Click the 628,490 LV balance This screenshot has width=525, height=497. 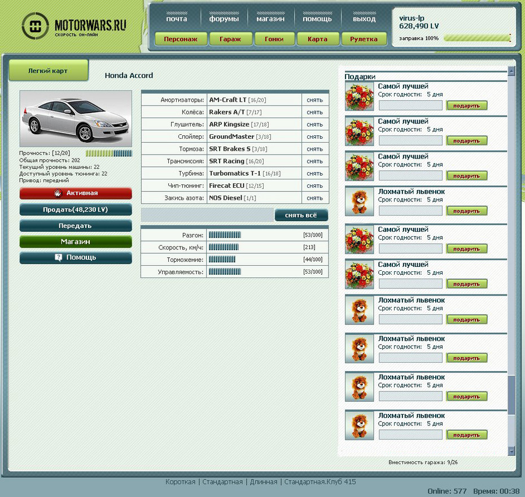(418, 26)
